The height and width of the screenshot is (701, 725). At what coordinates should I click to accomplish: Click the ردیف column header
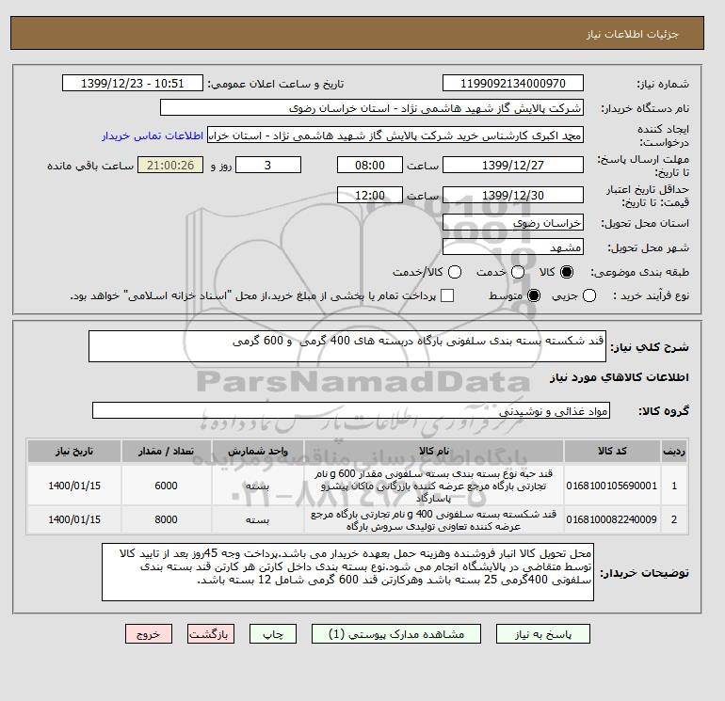(674, 451)
